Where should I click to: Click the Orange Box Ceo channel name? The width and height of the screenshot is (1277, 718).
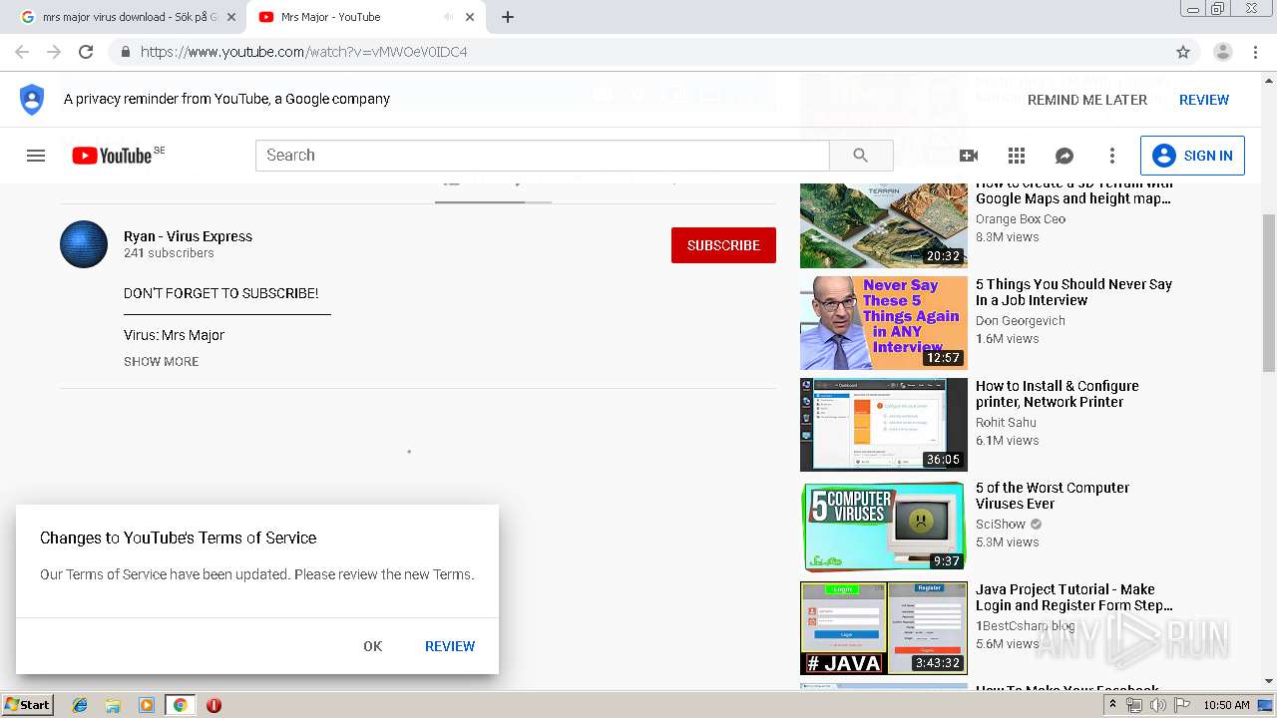[x=1021, y=219]
